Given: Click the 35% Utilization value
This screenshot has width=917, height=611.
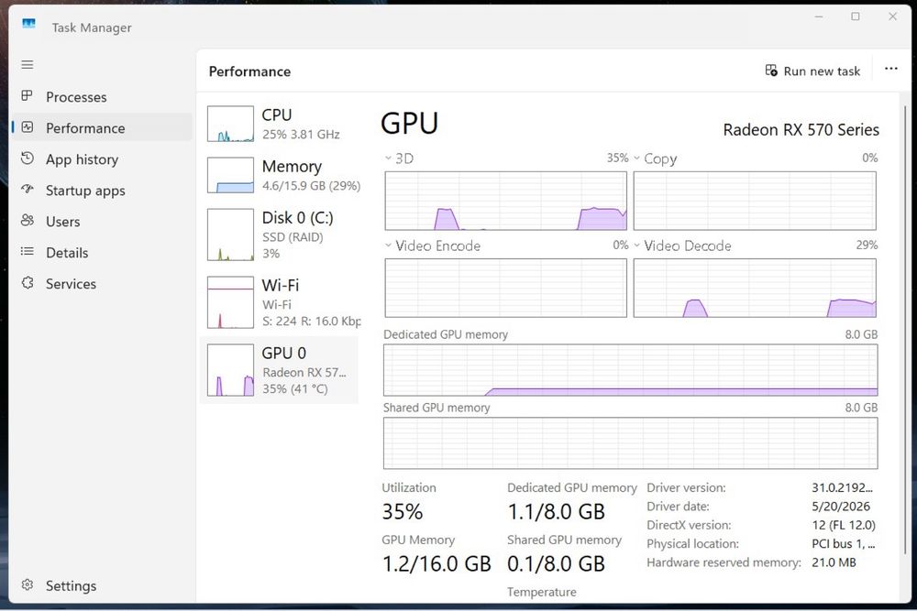Looking at the screenshot, I should pyautogui.click(x=403, y=512).
